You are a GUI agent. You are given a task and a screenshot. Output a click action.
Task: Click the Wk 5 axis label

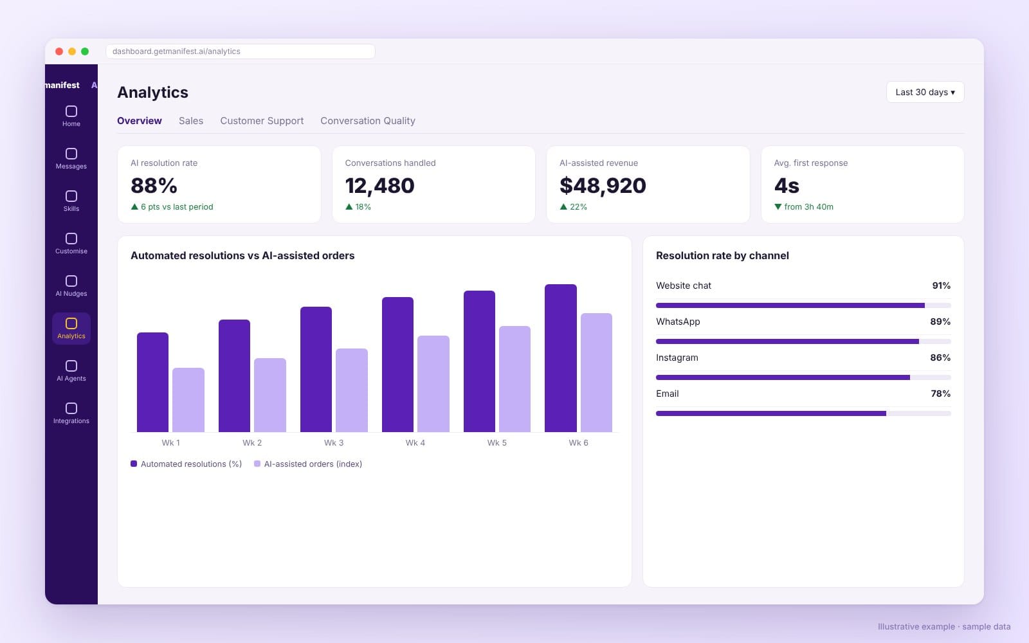[497, 443]
